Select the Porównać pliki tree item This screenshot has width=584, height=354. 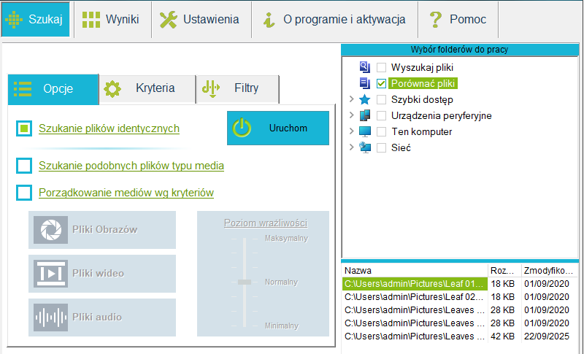(x=423, y=83)
